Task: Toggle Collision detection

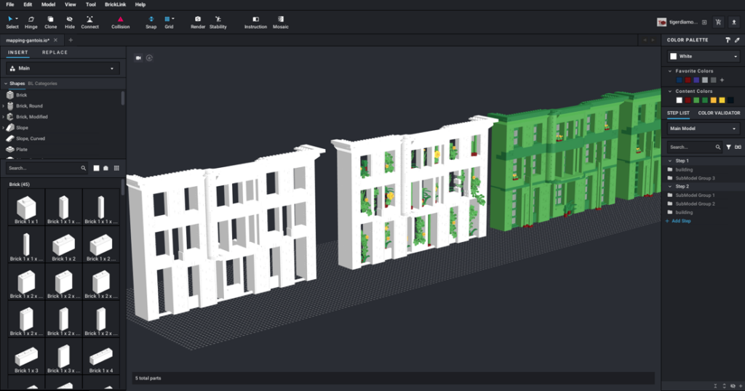Action: click(120, 23)
